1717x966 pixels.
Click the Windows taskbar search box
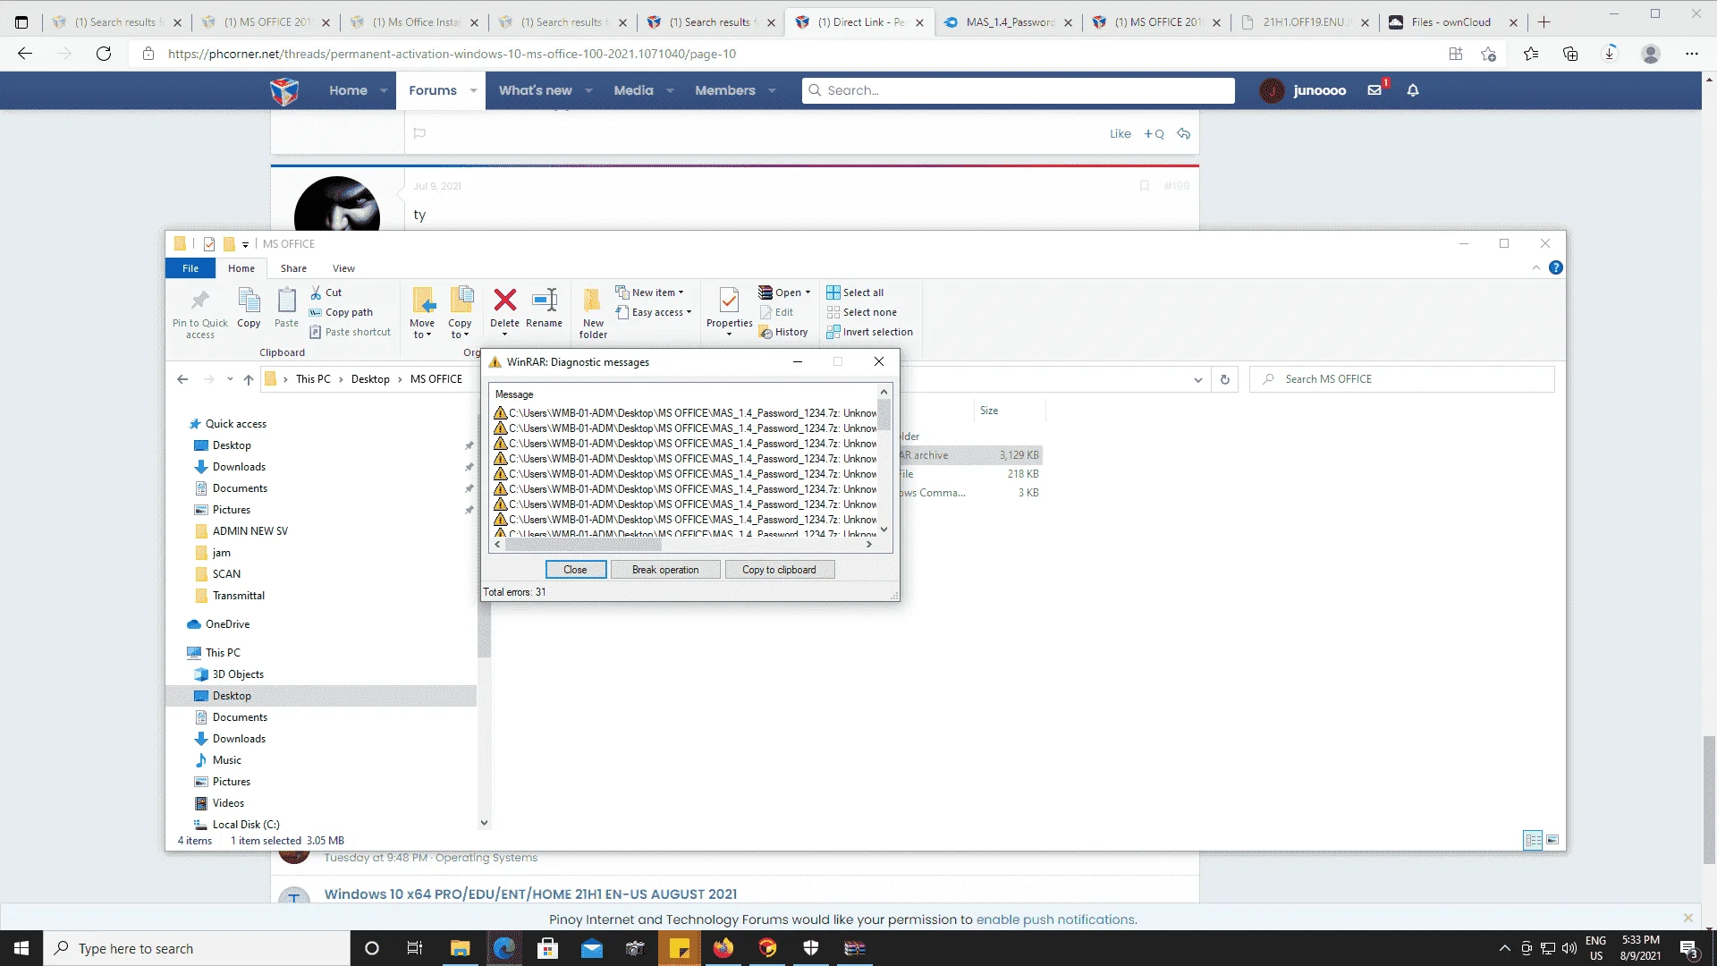(196, 948)
